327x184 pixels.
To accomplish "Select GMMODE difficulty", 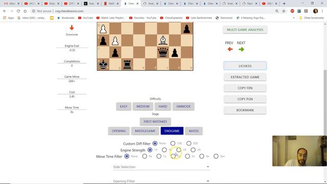I will tap(183, 106).
